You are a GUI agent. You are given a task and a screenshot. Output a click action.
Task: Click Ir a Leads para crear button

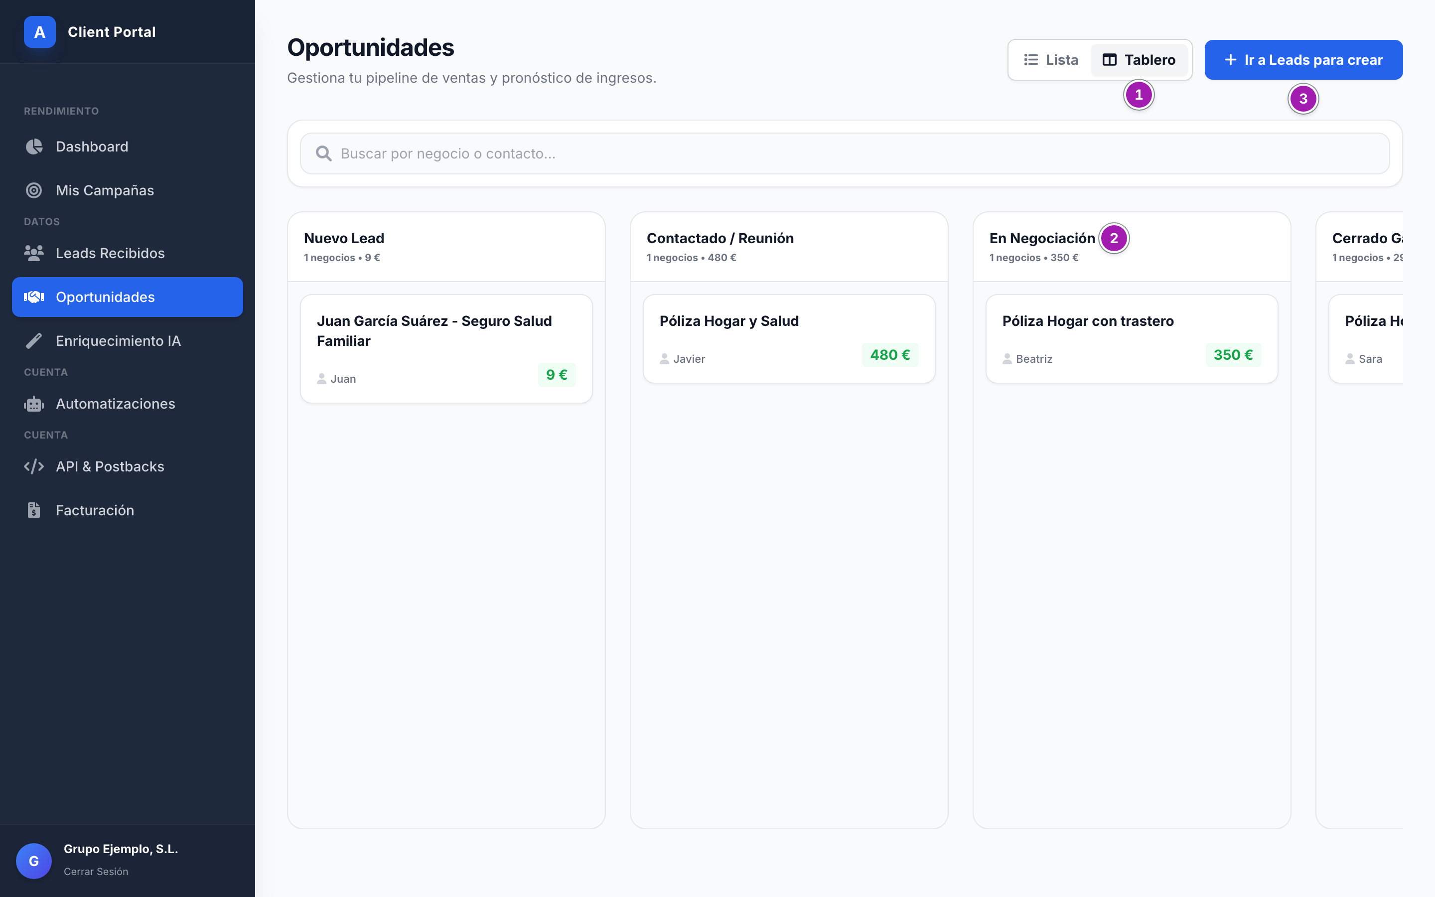point(1303,60)
